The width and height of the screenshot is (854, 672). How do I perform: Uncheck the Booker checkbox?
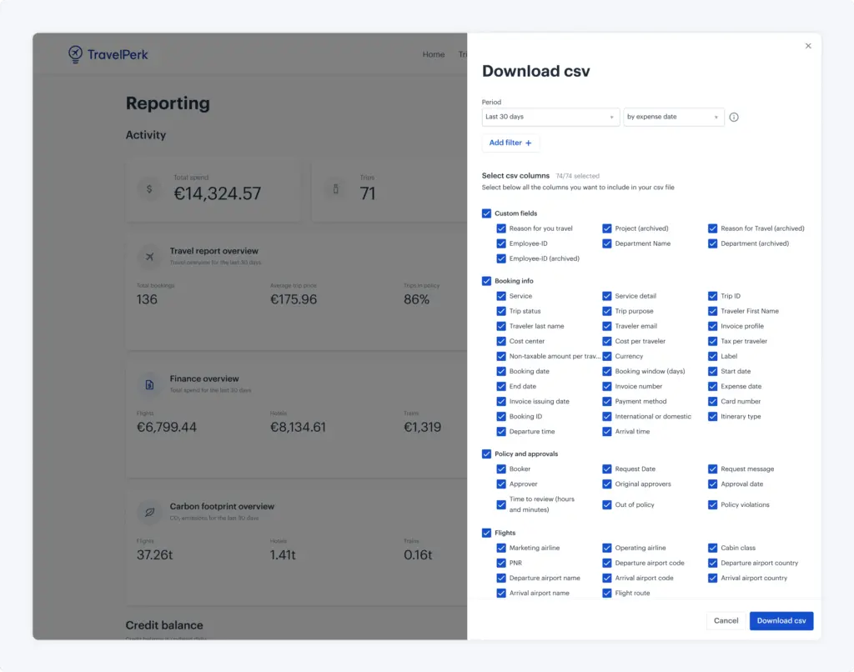pyautogui.click(x=501, y=469)
